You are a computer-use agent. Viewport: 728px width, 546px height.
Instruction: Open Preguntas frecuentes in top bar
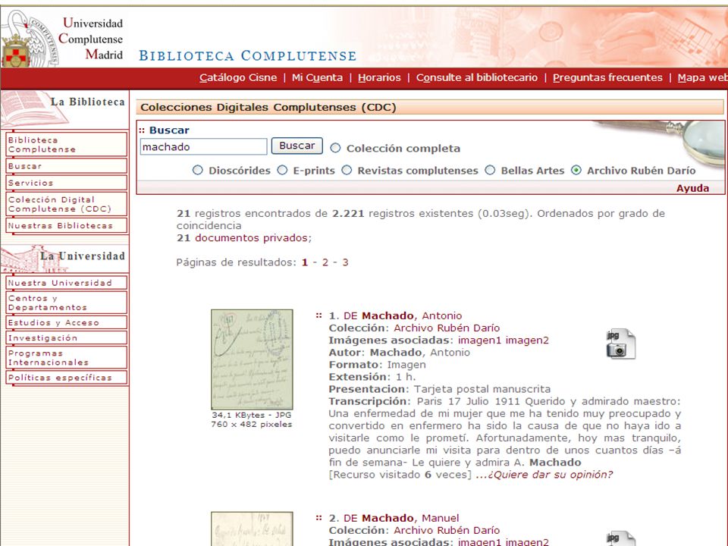[x=607, y=77]
